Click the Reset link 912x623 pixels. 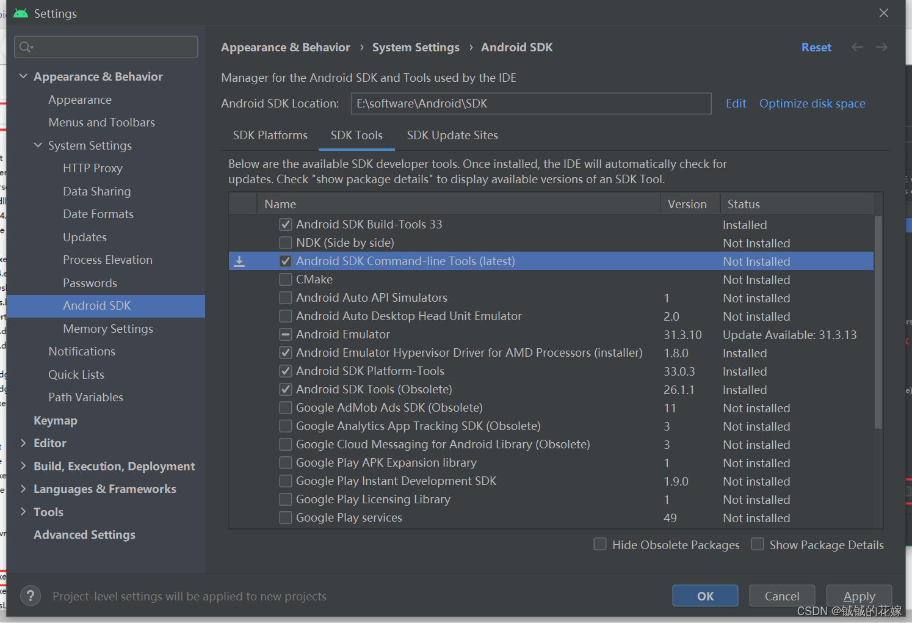816,48
